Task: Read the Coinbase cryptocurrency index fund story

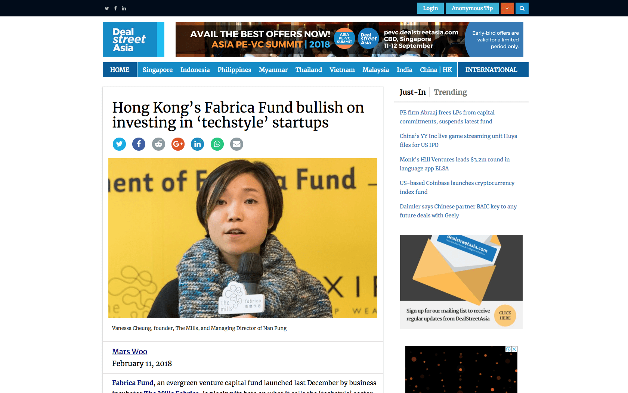Action: [x=457, y=187]
